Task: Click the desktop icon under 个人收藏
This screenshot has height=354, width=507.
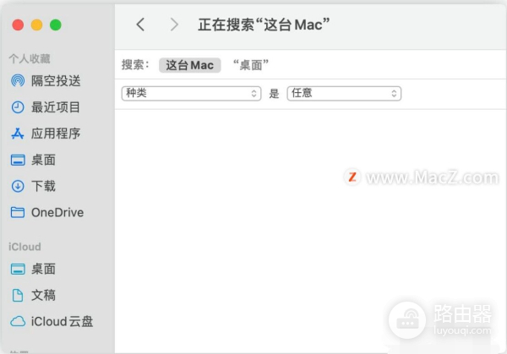Action: tap(18, 160)
